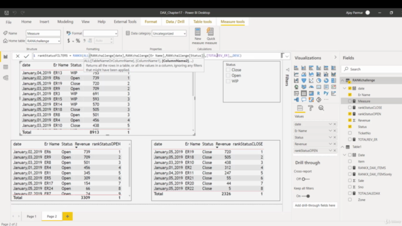The width and height of the screenshot is (402, 226).
Task: Check the TicketNo field checkbox
Action: click(x=350, y=133)
